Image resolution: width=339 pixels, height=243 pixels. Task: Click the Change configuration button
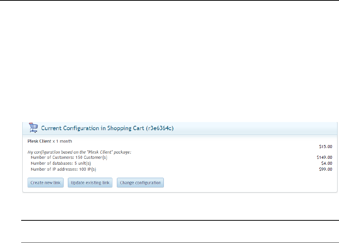[x=140, y=183]
